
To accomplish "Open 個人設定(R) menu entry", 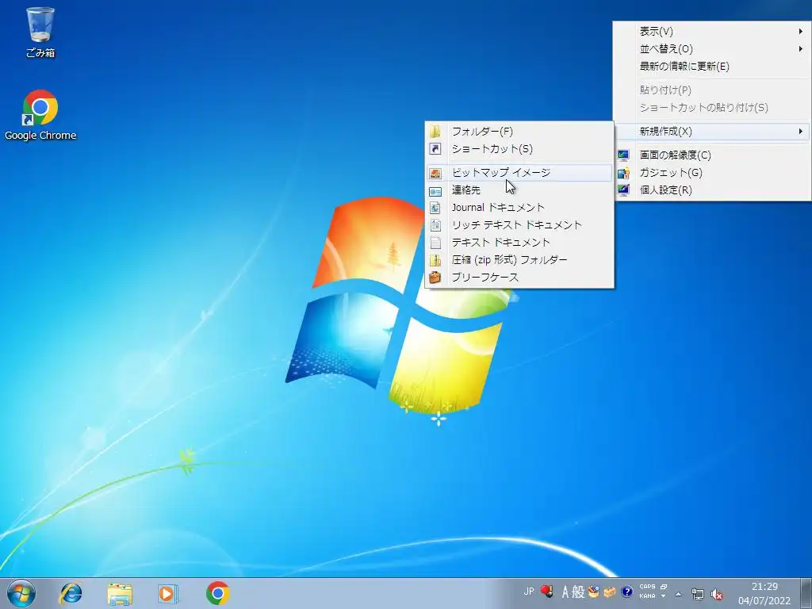I will pyautogui.click(x=712, y=190).
